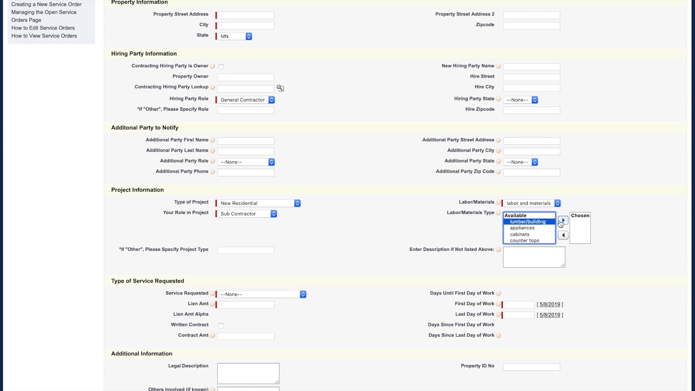This screenshot has width=695, height=391.
Task: Open Creating a New Service Order link
Action: (x=47, y=4)
